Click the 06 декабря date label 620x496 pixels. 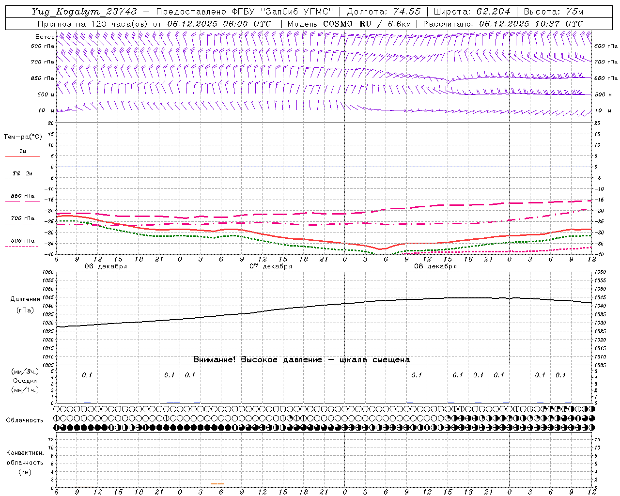click(x=106, y=266)
